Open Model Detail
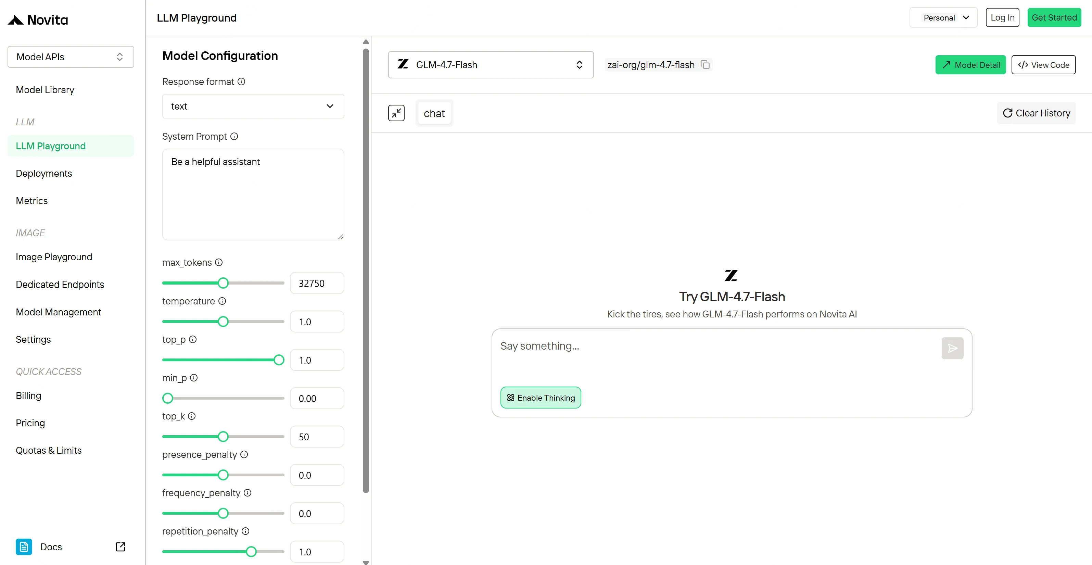 [970, 64]
